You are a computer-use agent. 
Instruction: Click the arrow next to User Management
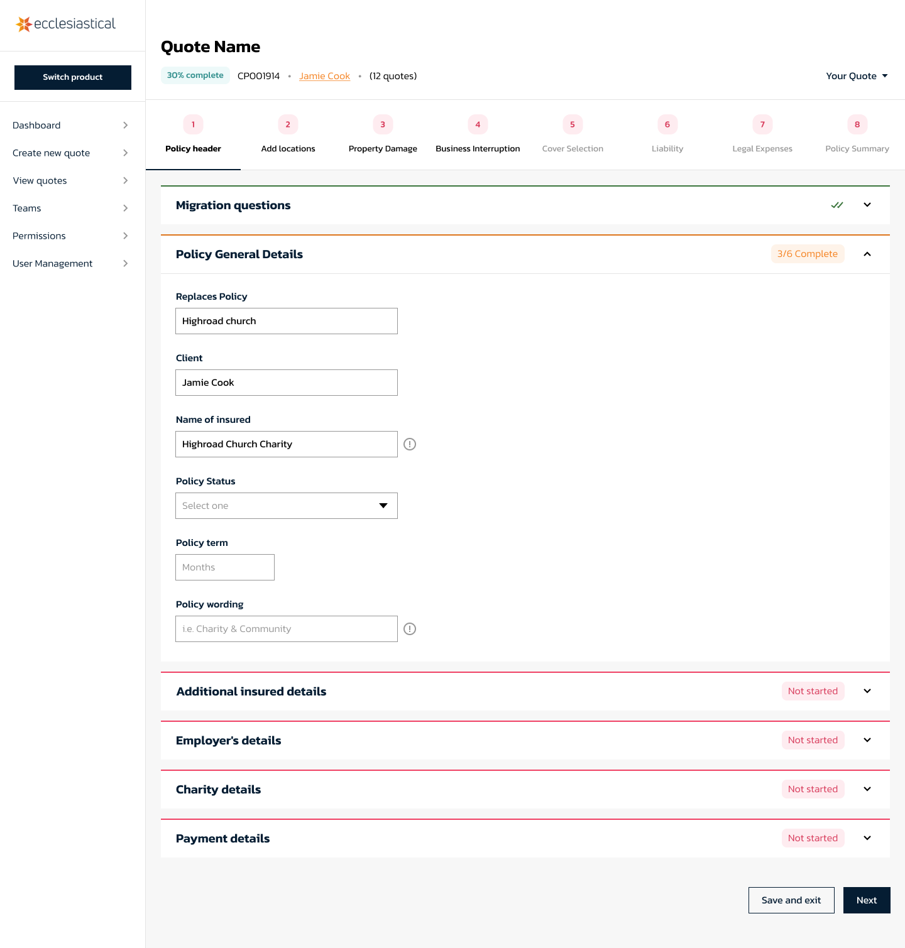pyautogui.click(x=126, y=263)
